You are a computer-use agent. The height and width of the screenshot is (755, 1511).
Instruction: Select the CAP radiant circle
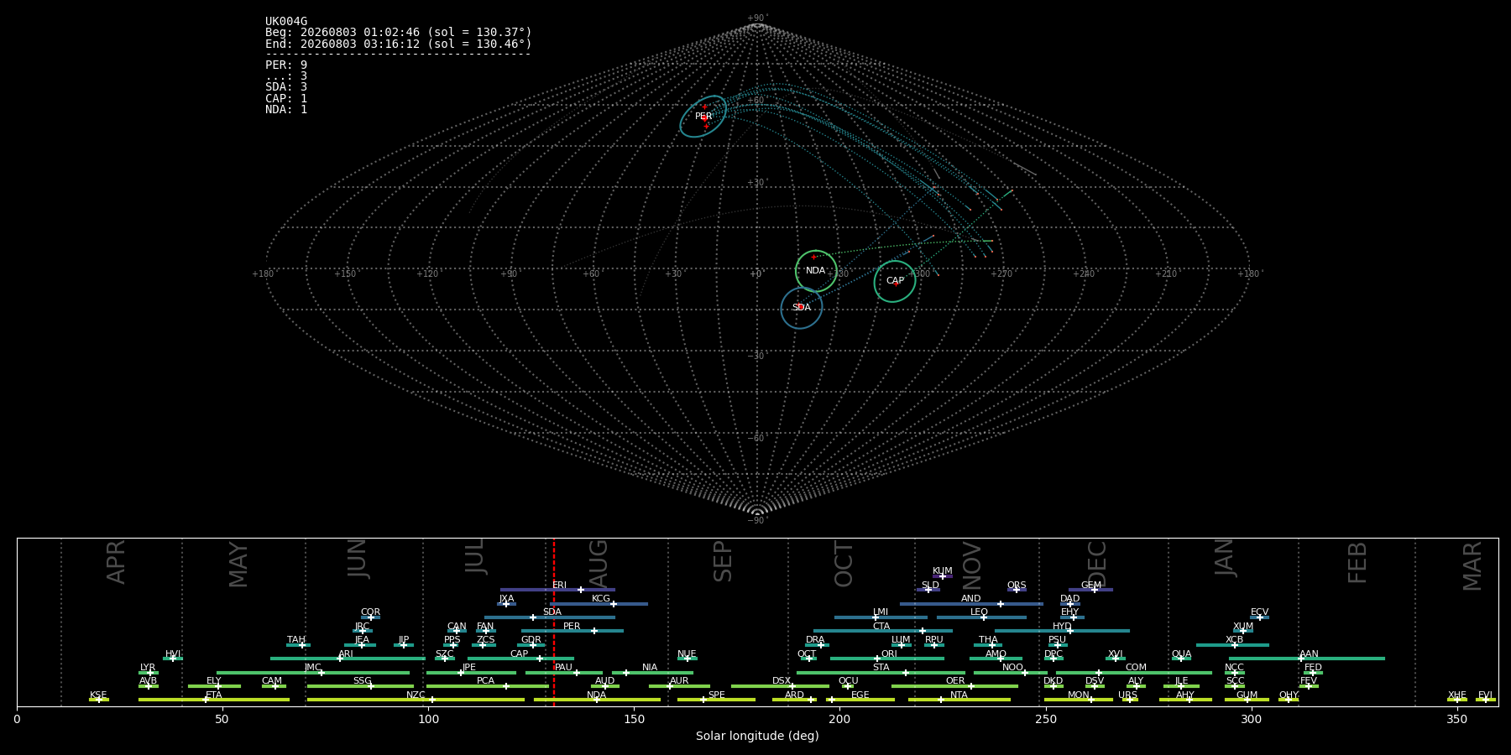(895, 281)
